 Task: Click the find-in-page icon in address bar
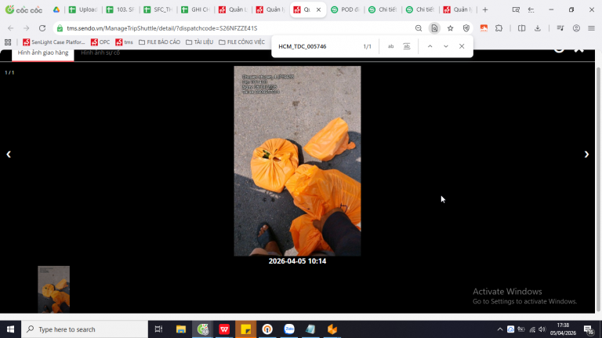434,28
